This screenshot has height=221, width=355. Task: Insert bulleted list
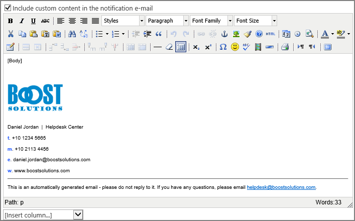tap(99, 34)
